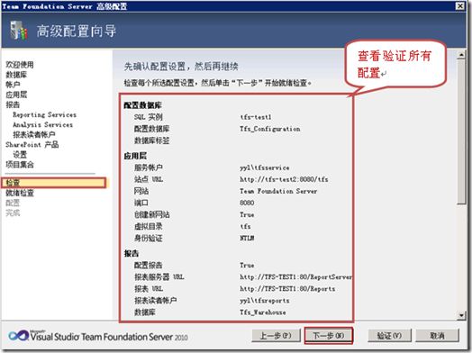Click reader account yyl\tfsreports value

(x=265, y=301)
